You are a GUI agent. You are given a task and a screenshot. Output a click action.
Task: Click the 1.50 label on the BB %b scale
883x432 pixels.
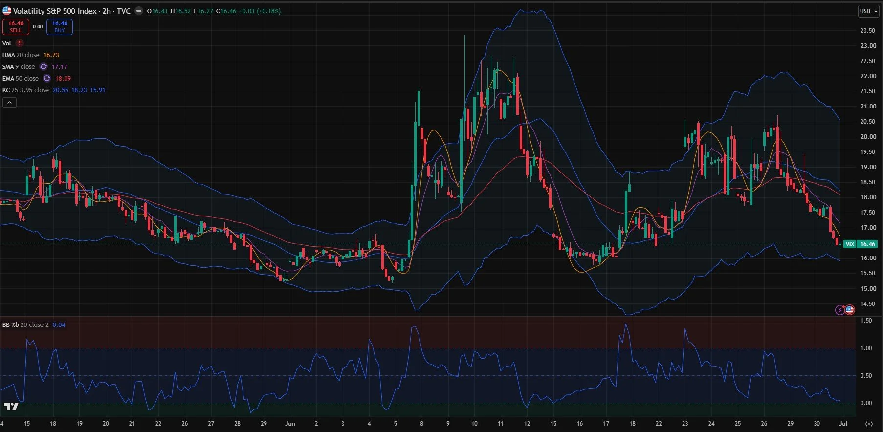tap(866, 321)
